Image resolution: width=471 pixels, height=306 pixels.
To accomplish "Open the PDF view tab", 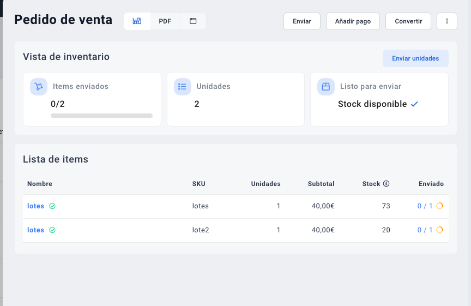I will point(165,21).
